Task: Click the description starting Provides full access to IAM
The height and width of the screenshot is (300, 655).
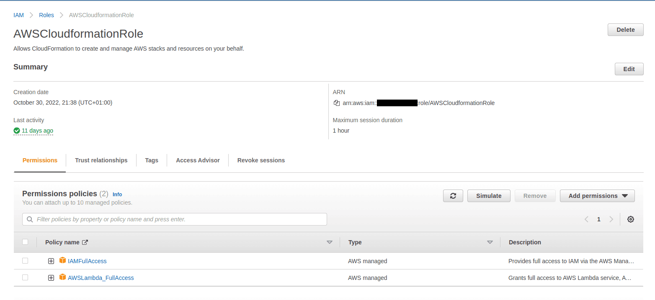Action: point(571,261)
